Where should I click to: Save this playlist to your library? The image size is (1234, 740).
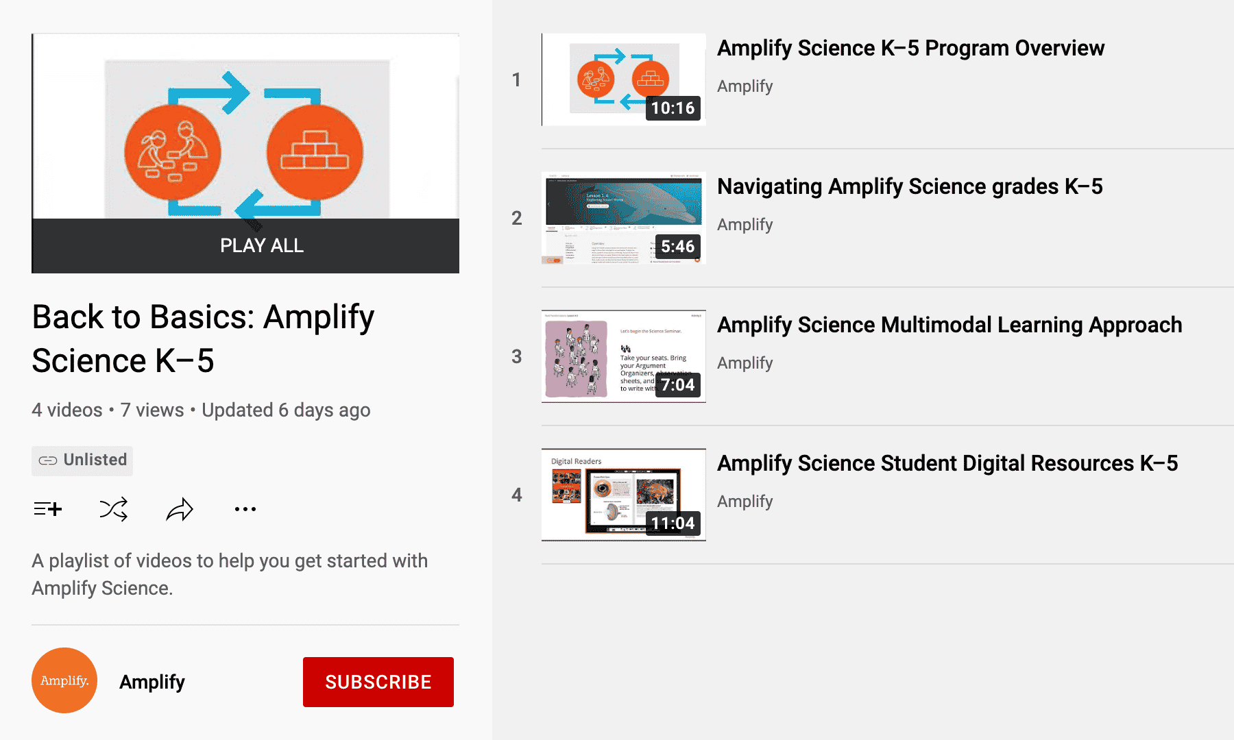(x=47, y=508)
